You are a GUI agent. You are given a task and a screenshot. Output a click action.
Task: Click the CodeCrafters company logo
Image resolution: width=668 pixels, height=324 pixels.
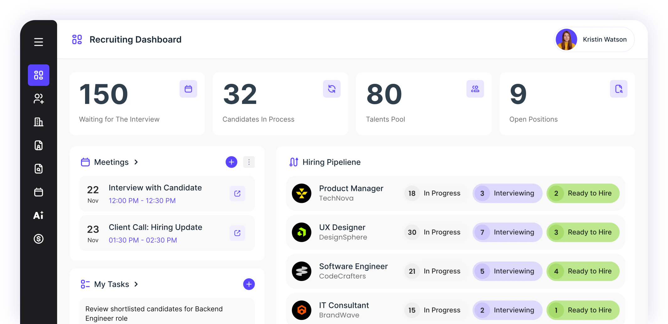302,271
